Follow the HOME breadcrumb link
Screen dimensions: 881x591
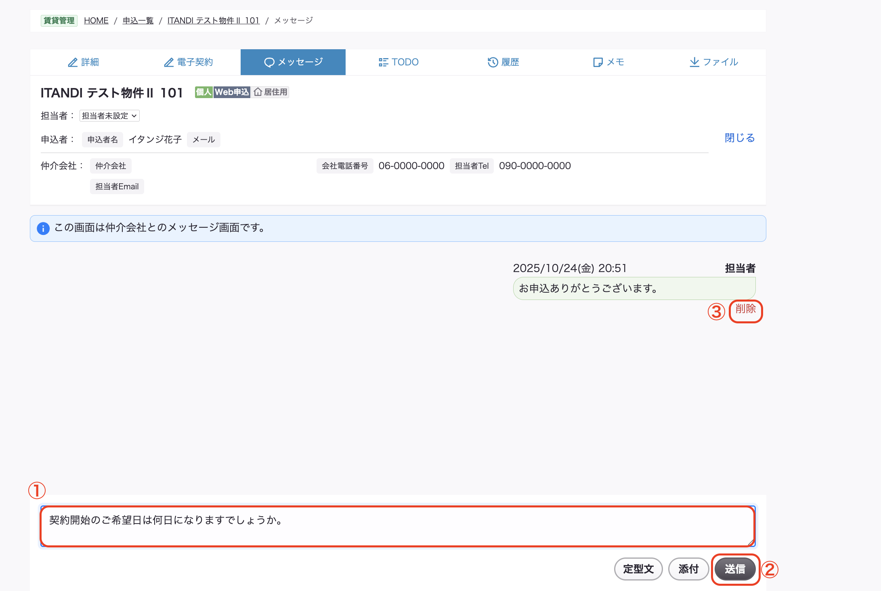[96, 21]
